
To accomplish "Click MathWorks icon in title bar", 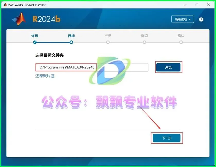I will [x=5, y=5].
